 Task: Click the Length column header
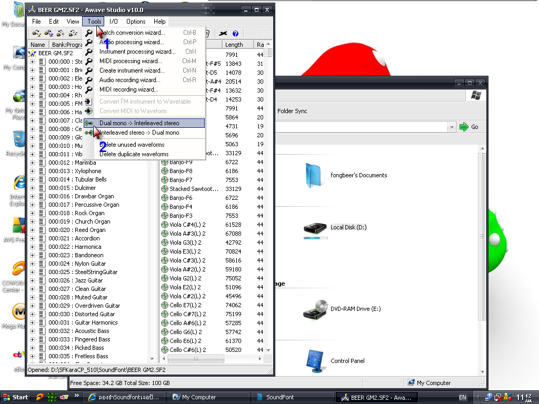(238, 45)
